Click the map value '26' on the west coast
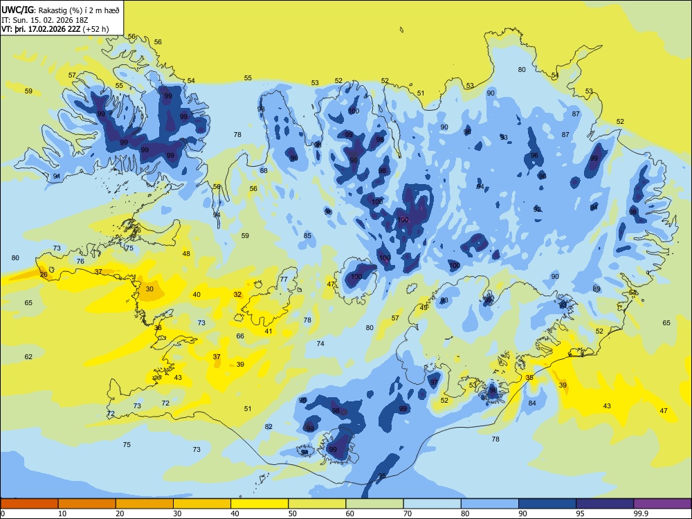Image resolution: width=692 pixels, height=519 pixels. point(44,275)
